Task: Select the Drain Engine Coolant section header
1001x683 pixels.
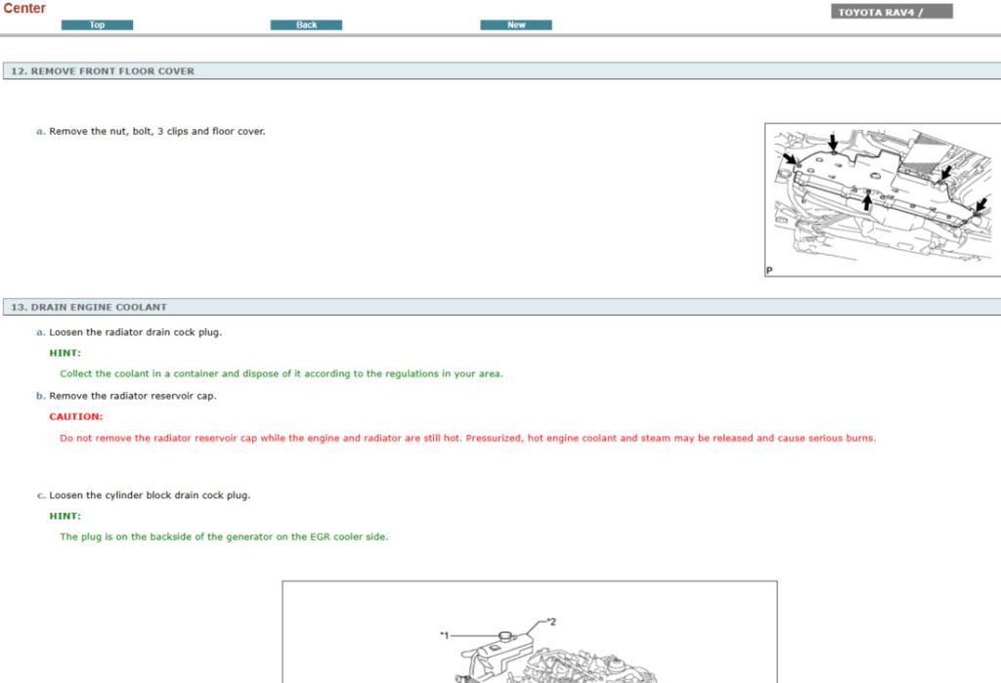Action: [x=89, y=307]
